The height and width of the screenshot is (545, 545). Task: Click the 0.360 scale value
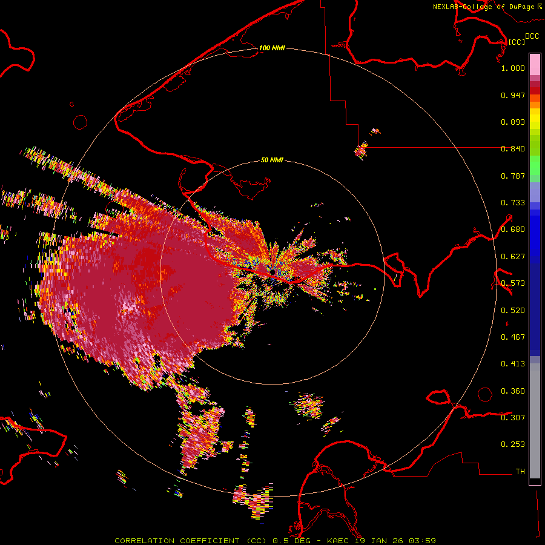point(513,391)
